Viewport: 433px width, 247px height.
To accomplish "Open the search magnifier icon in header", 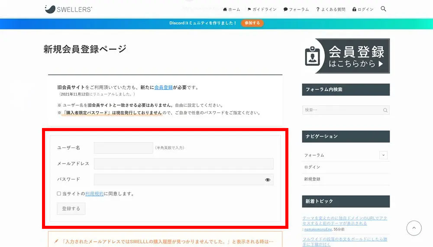I will coord(383,9).
